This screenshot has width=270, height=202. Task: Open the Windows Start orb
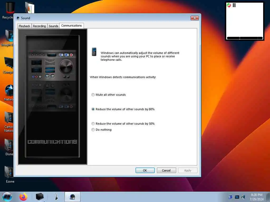7,197
